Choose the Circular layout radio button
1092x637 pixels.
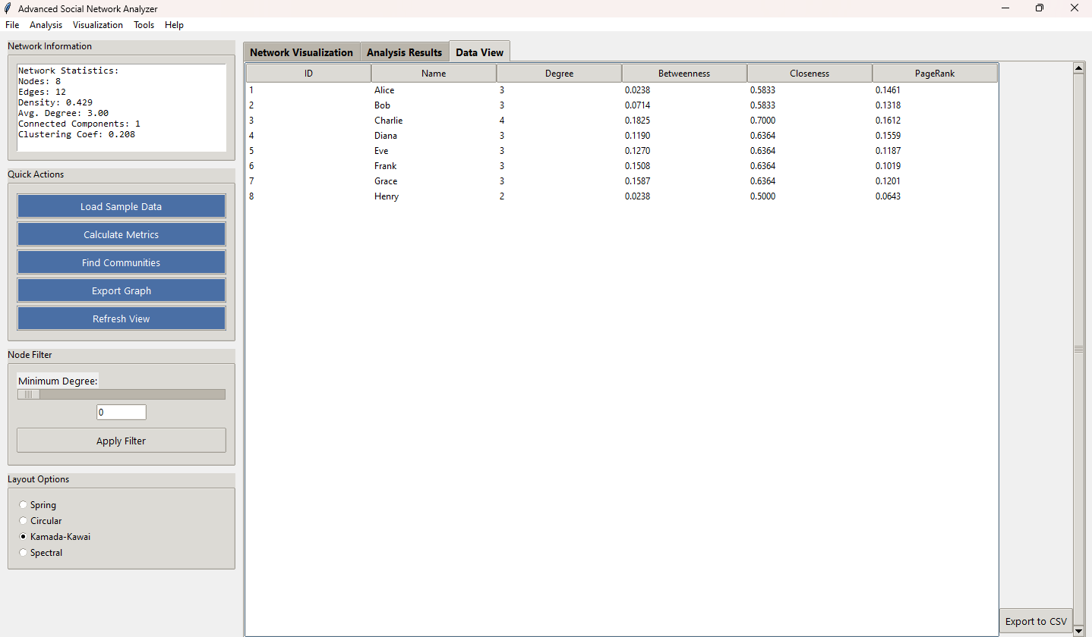pyautogui.click(x=24, y=521)
